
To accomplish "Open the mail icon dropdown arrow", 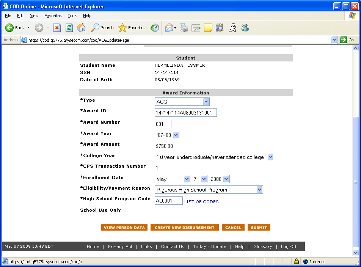I will (x=176, y=28).
